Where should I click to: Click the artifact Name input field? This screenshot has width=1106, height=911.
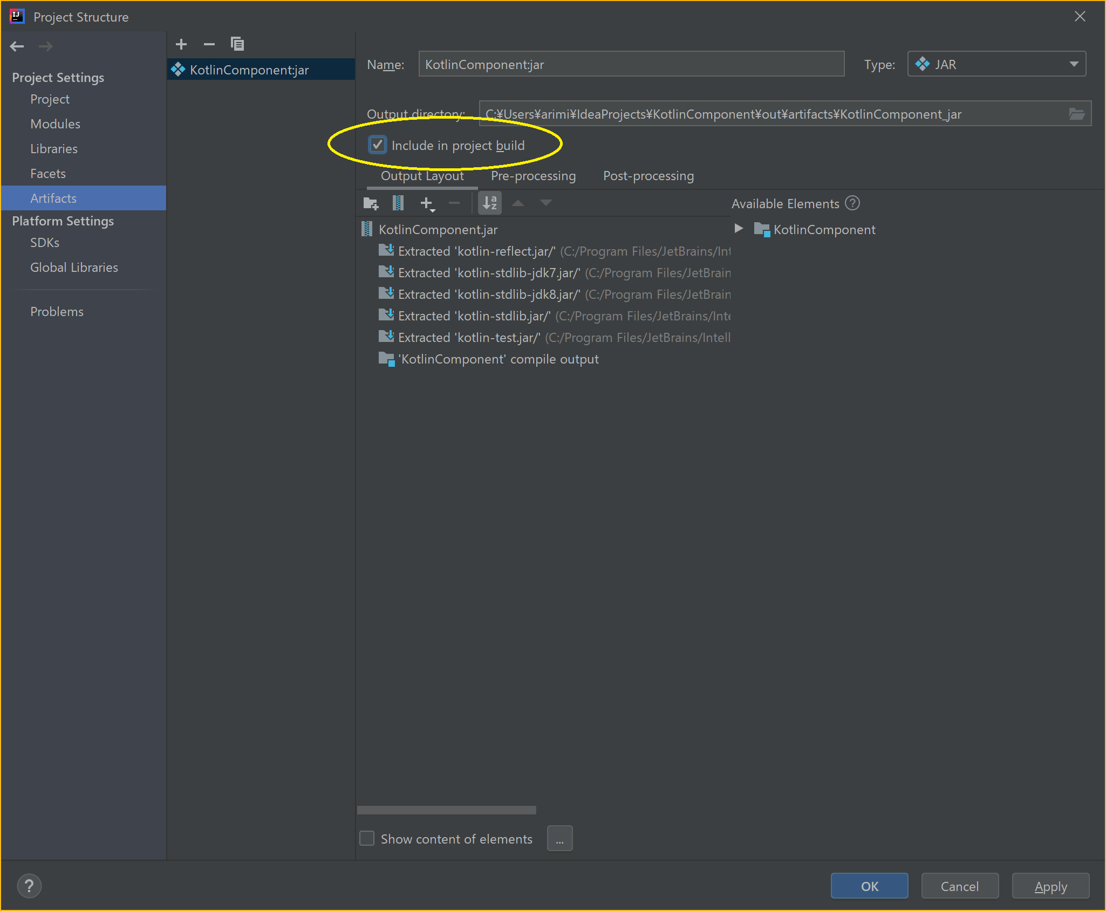pyautogui.click(x=631, y=64)
